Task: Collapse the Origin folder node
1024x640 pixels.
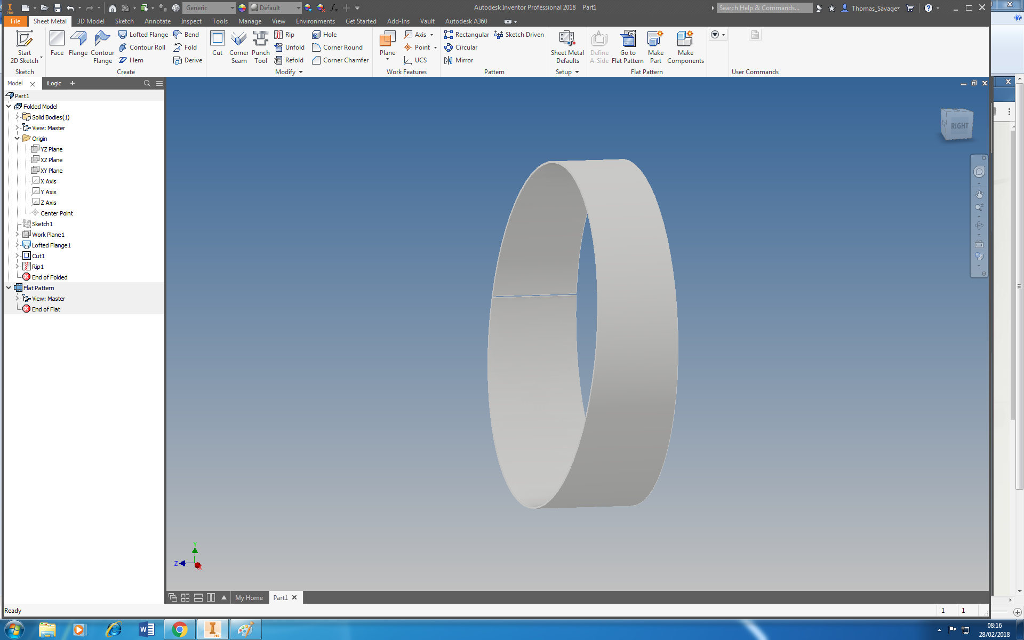Action: (17, 138)
